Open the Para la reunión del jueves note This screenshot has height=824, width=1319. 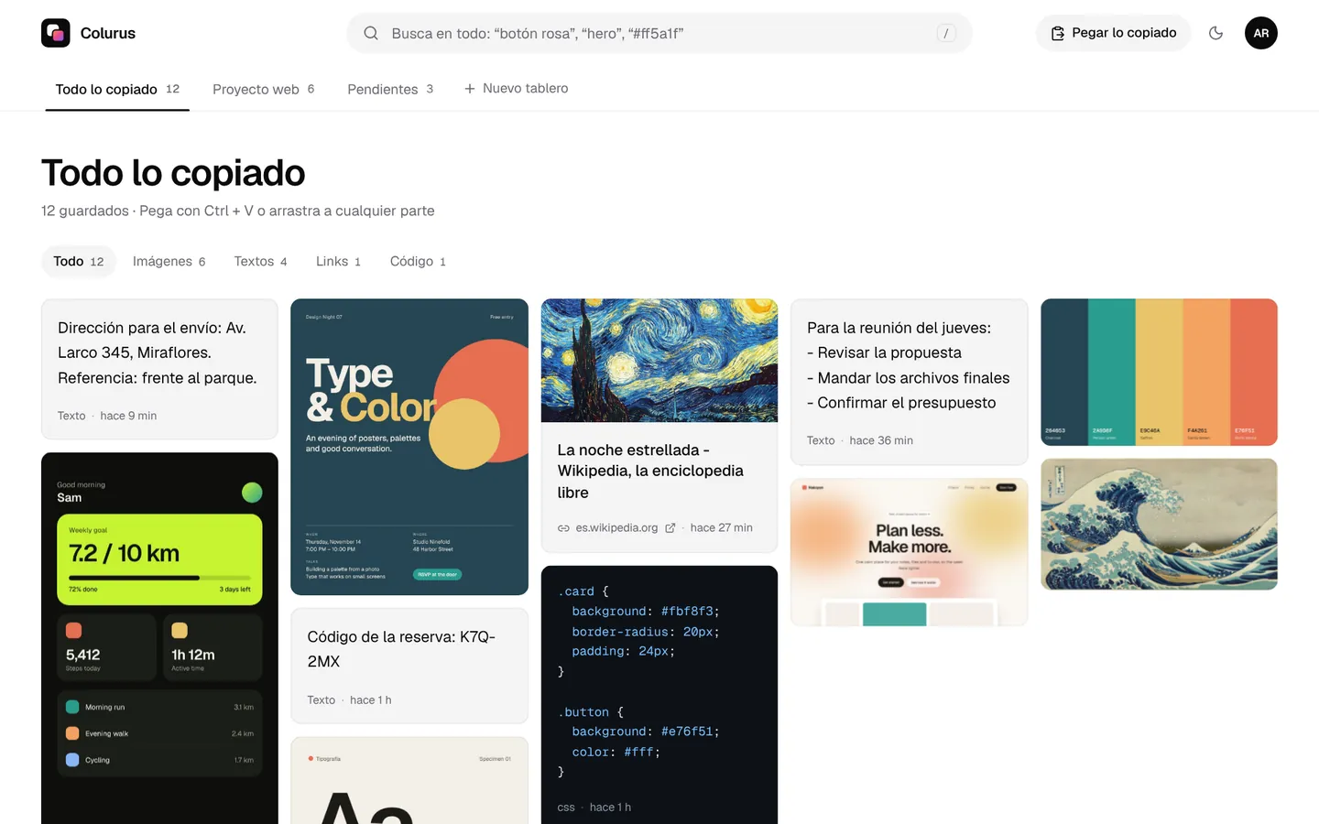pos(909,381)
